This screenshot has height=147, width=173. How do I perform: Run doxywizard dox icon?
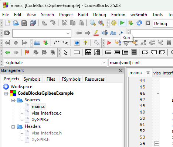[x=37, y=43]
